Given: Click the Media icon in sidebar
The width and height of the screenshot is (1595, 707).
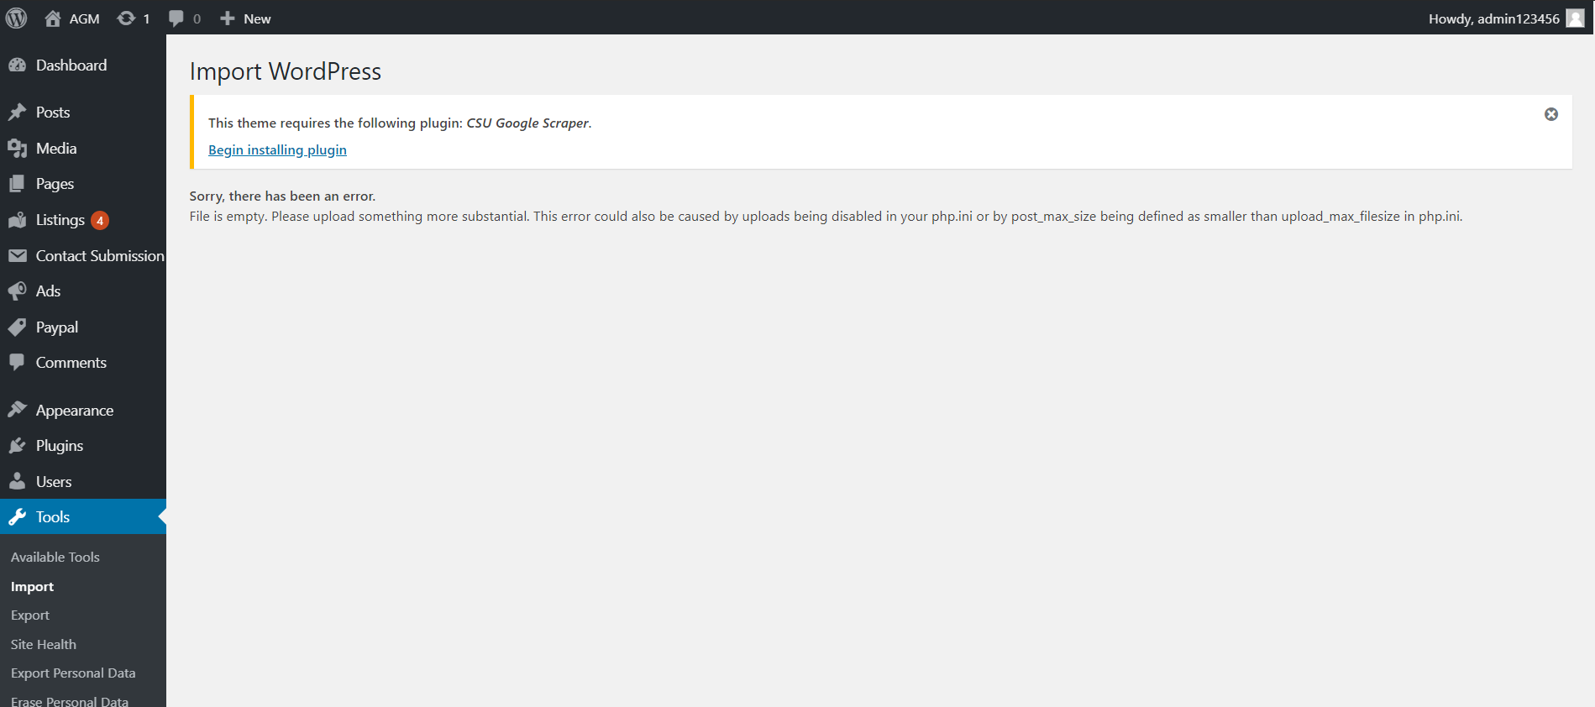Looking at the screenshot, I should point(17,149).
